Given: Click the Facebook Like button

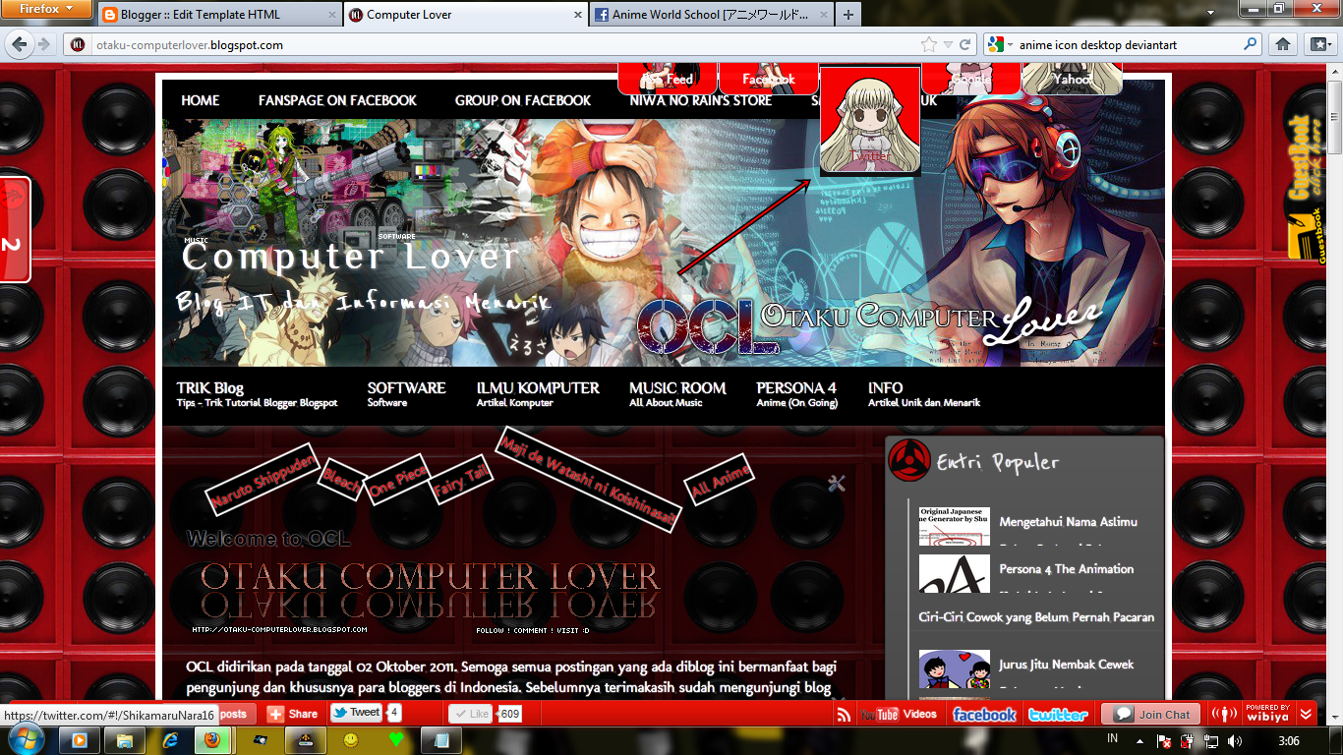Looking at the screenshot, I should click(x=471, y=714).
